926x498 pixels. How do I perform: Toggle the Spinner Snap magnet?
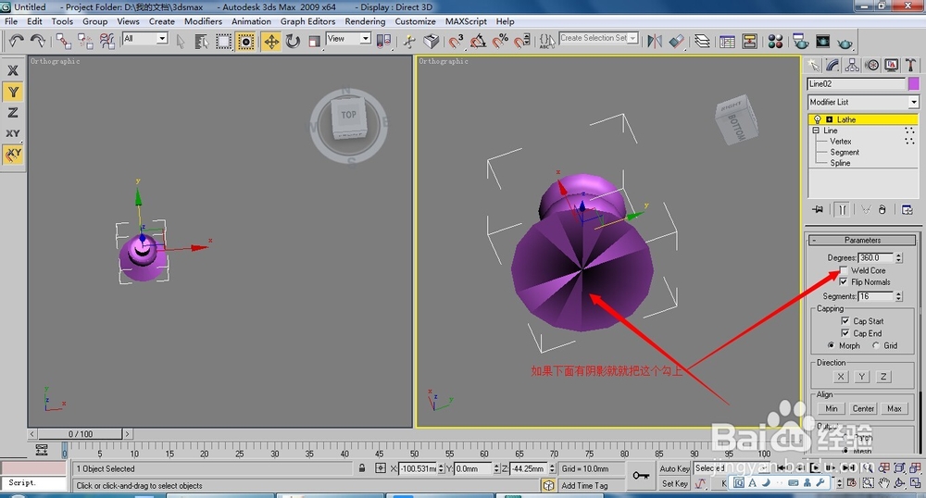coord(522,41)
